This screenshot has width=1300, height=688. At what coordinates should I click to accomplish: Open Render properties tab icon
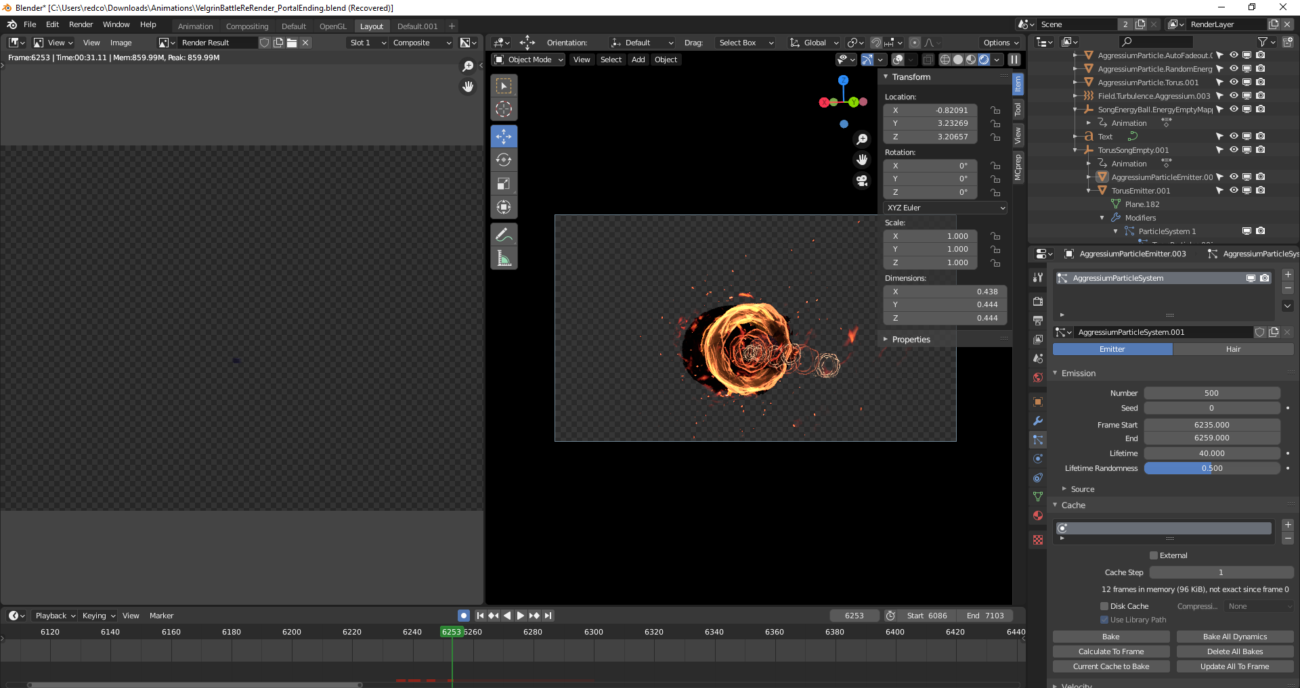pyautogui.click(x=1038, y=301)
